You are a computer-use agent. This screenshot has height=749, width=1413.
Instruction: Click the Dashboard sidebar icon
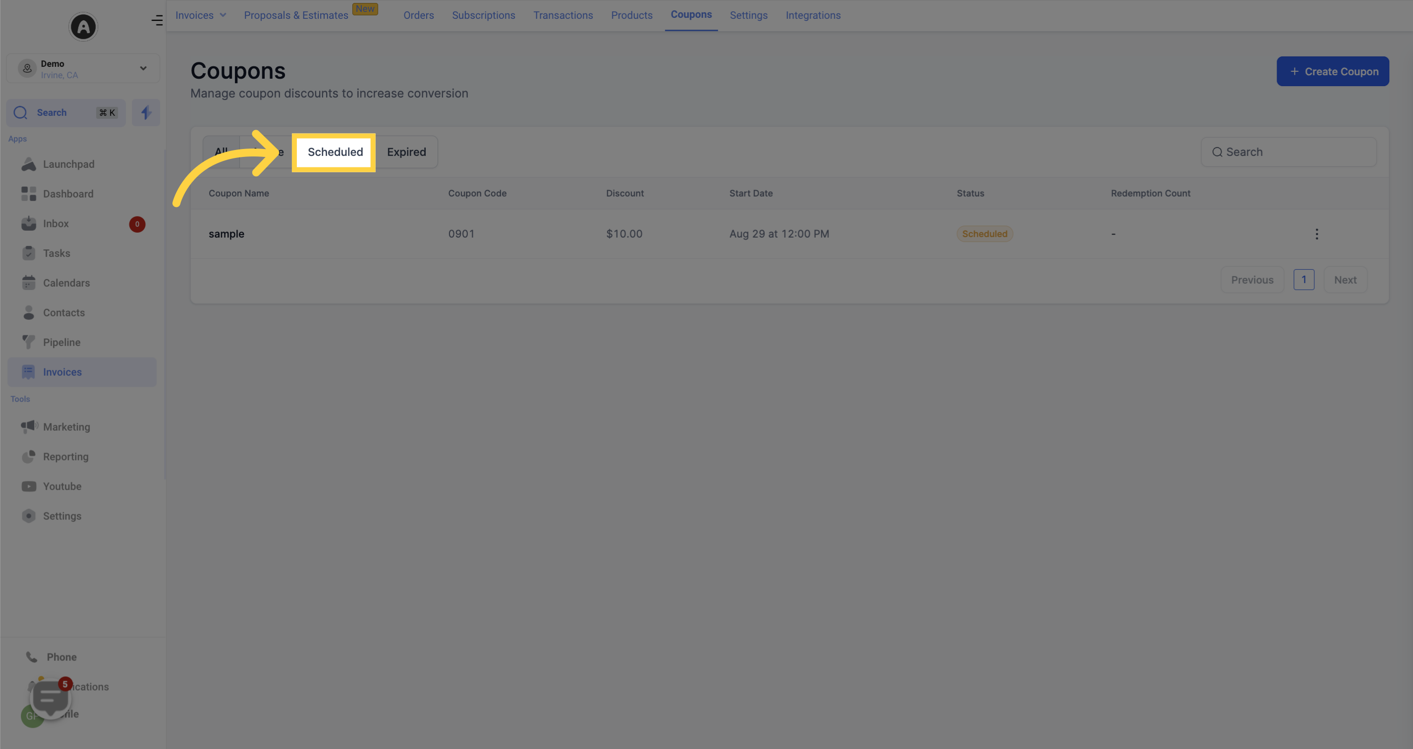pyautogui.click(x=27, y=194)
